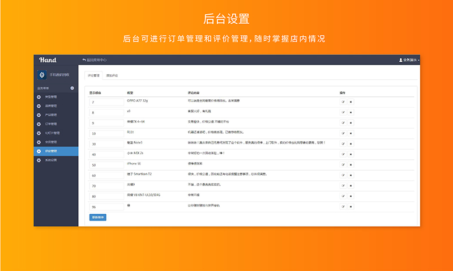Screen dimensions: 453x271
Task: Select 评论管理 in the sidebar
Action: click(x=55, y=151)
